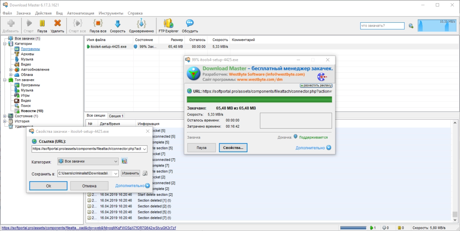This screenshot has height=231, width=460.
Task: Switch to the Секция 1 tab
Action: pyautogui.click(x=116, y=116)
